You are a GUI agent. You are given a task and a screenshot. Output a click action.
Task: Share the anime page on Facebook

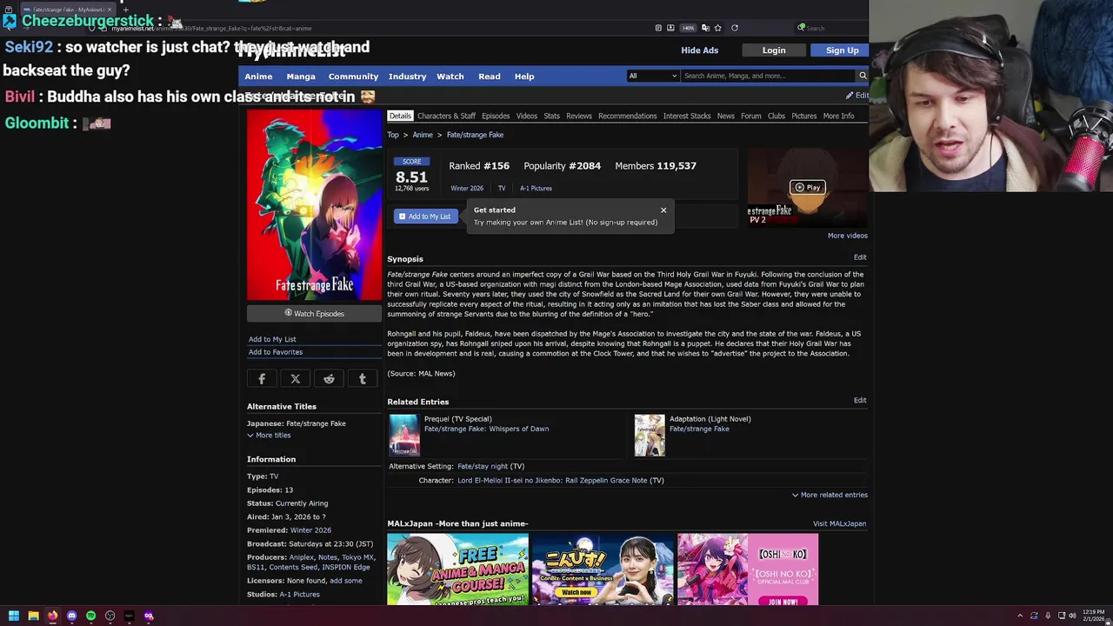click(x=262, y=379)
